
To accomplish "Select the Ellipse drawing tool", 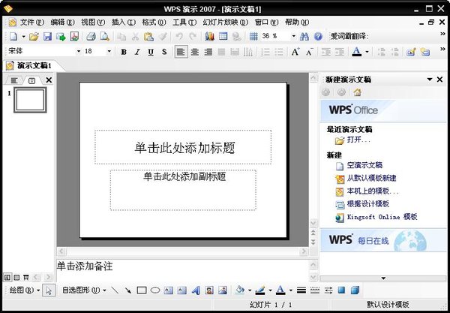I will pos(155,290).
